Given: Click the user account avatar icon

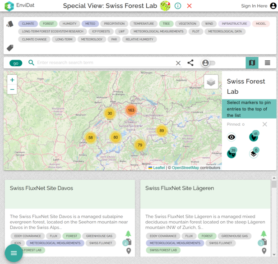Looking at the screenshot, I should click(x=273, y=6).
